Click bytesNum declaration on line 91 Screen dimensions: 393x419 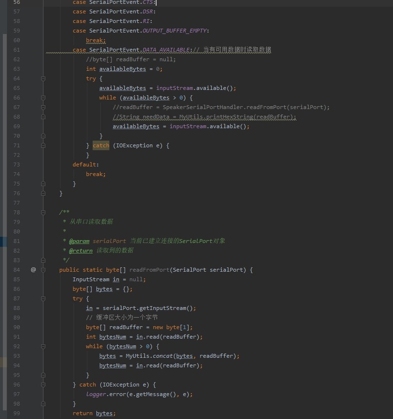point(113,337)
